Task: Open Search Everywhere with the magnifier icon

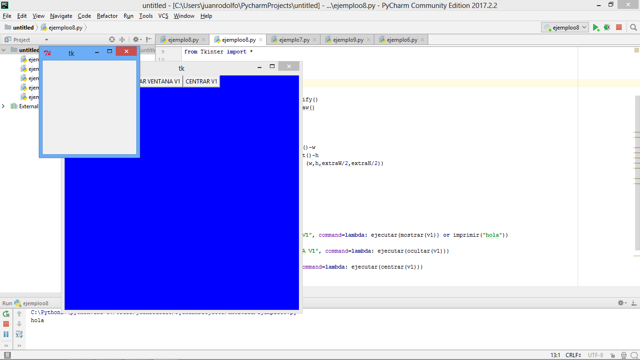Action: [633, 27]
